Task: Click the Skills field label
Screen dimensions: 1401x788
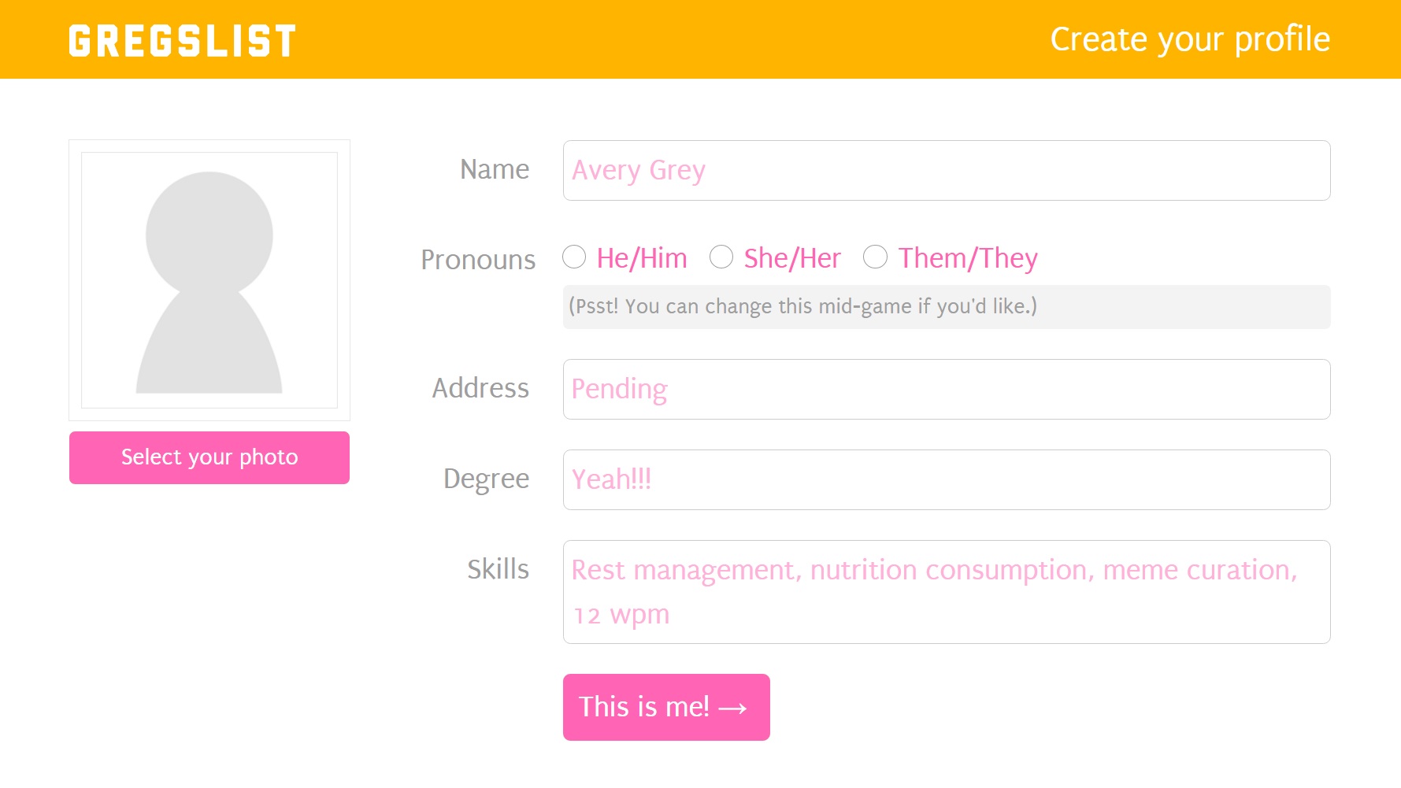Action: coord(498,569)
